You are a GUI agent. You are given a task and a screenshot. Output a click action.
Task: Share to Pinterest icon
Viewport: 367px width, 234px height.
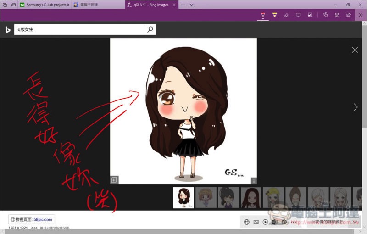(284, 222)
